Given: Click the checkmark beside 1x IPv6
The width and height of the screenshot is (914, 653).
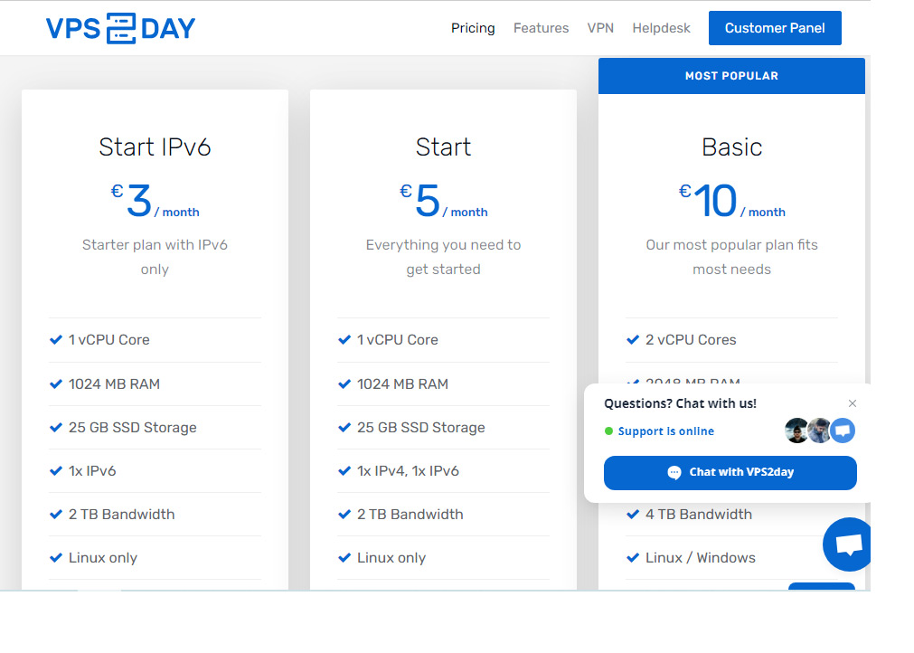Looking at the screenshot, I should [x=56, y=470].
